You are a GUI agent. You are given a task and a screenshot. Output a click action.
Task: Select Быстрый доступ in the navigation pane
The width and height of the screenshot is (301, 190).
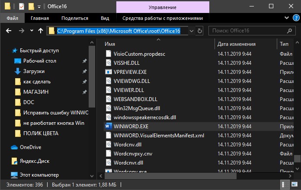point(39,51)
